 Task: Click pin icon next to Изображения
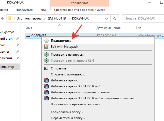click(x=18, y=58)
